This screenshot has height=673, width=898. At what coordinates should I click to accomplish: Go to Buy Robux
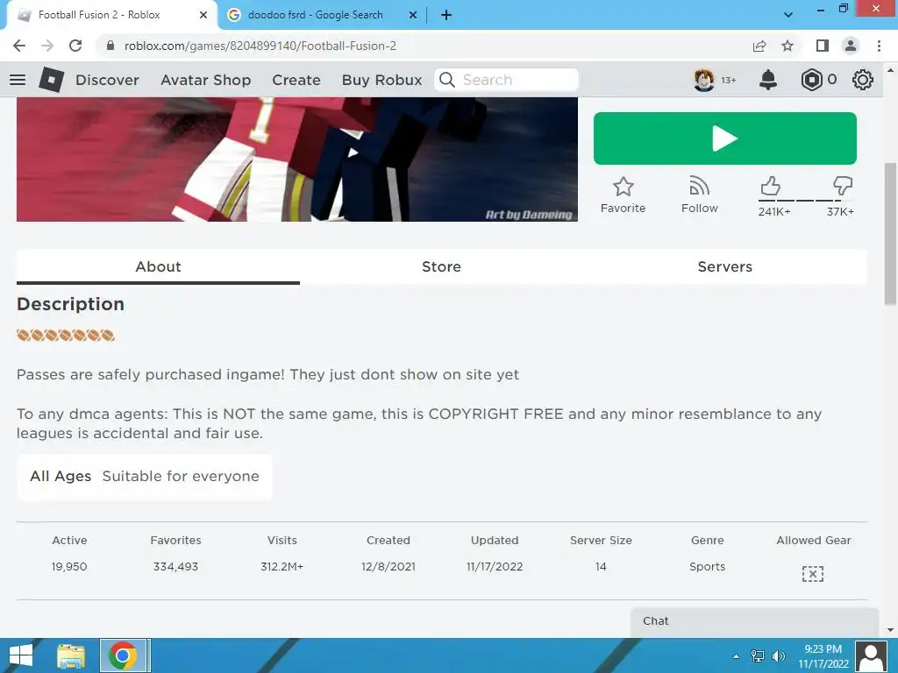click(x=382, y=80)
